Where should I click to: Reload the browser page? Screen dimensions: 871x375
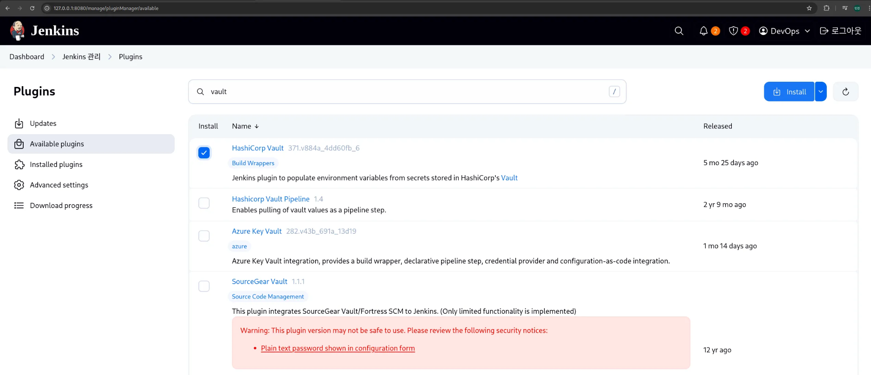coord(32,8)
